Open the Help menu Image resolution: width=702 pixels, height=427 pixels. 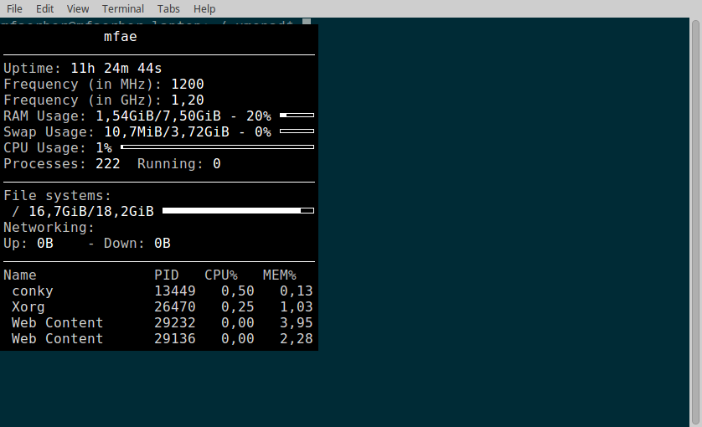pyautogui.click(x=204, y=9)
